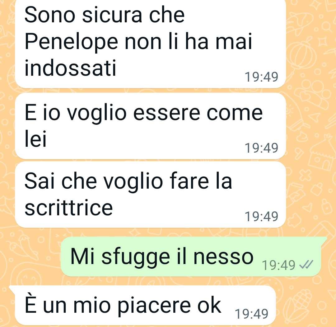
Task: Tap the word 'nesso' in the sent message
Action: click(223, 257)
